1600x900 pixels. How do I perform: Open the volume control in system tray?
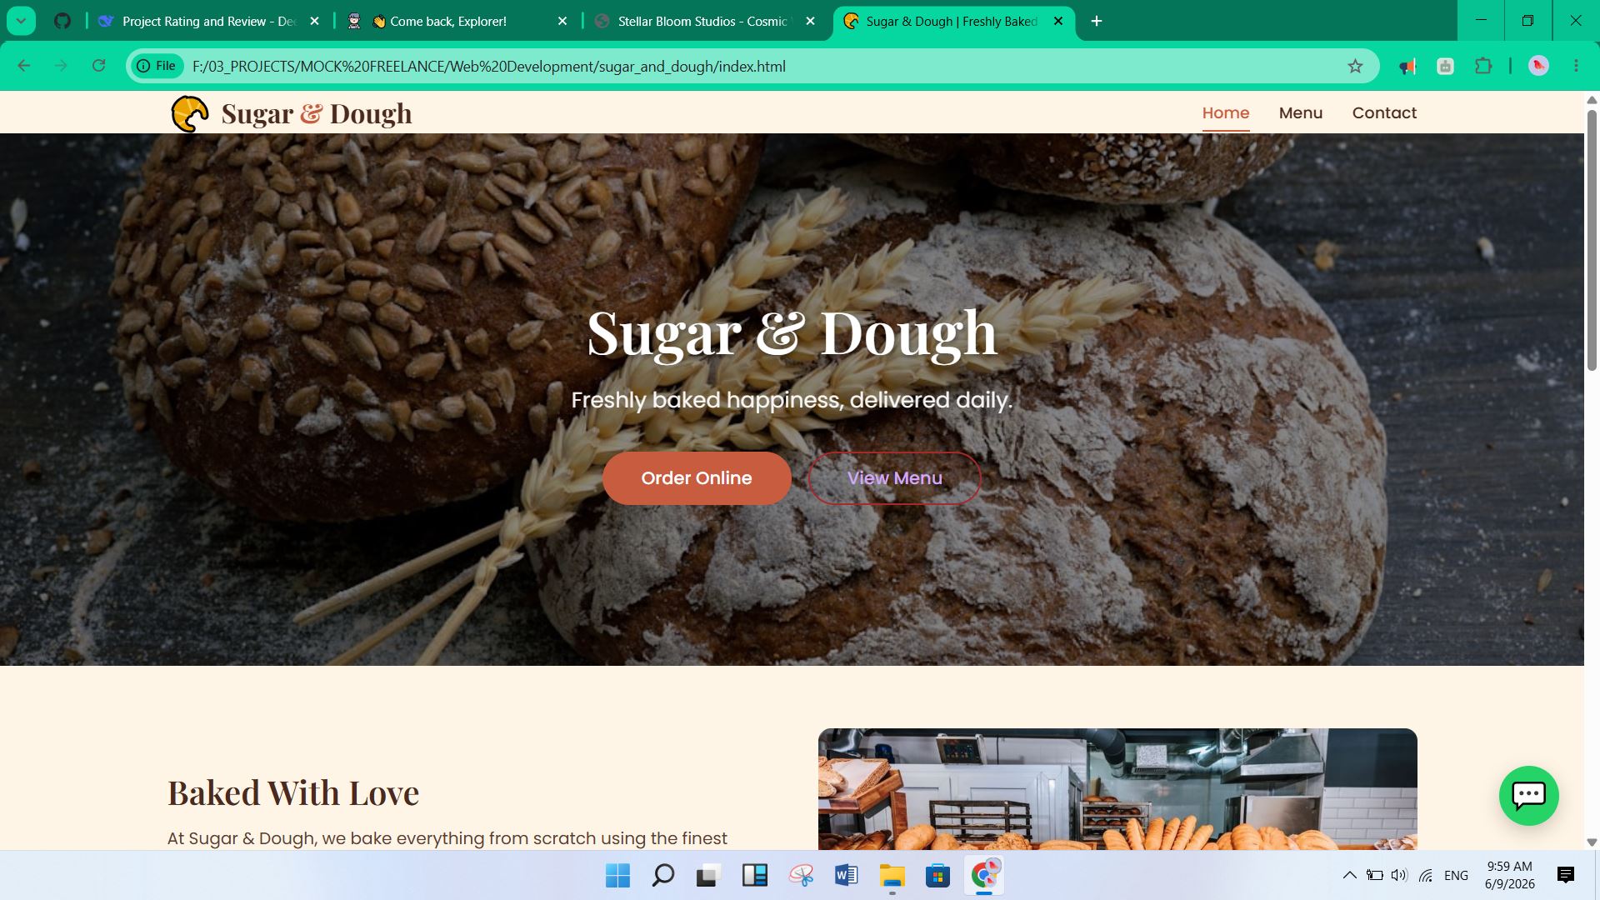[1399, 875]
